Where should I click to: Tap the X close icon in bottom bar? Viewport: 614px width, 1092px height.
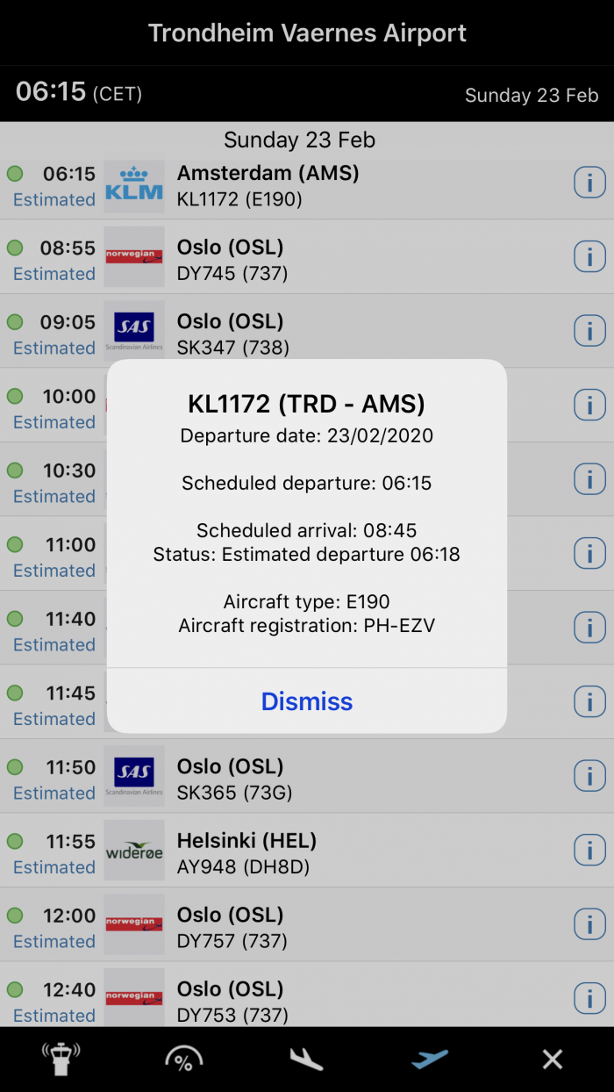553,1060
